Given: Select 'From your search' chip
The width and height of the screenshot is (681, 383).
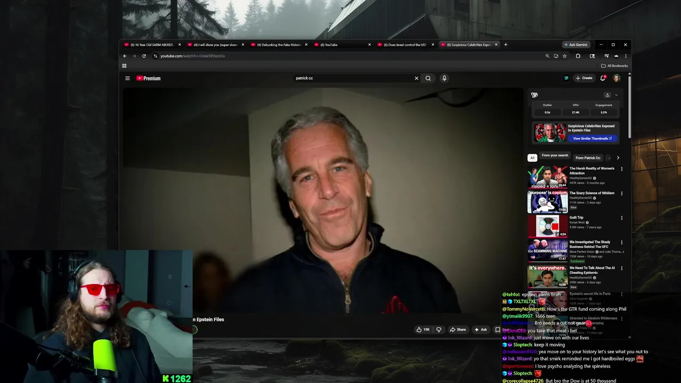Looking at the screenshot, I should [x=555, y=156].
